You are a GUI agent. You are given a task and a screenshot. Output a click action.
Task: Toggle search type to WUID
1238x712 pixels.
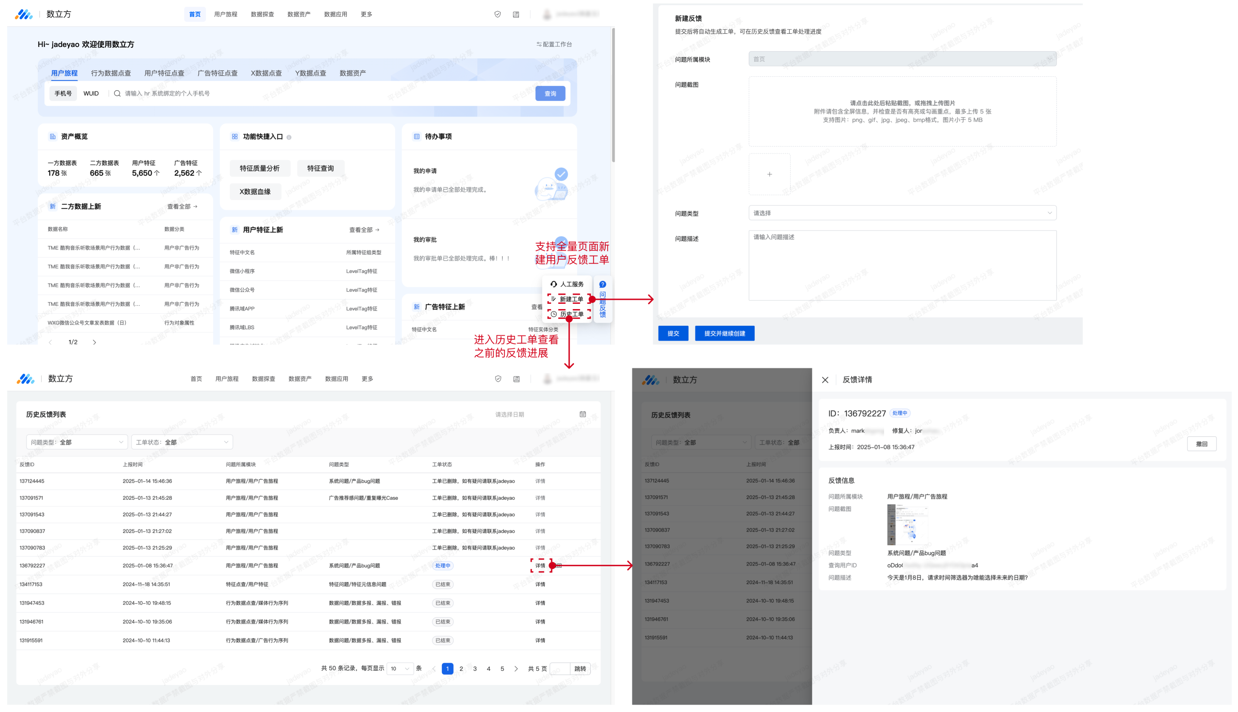[91, 93]
